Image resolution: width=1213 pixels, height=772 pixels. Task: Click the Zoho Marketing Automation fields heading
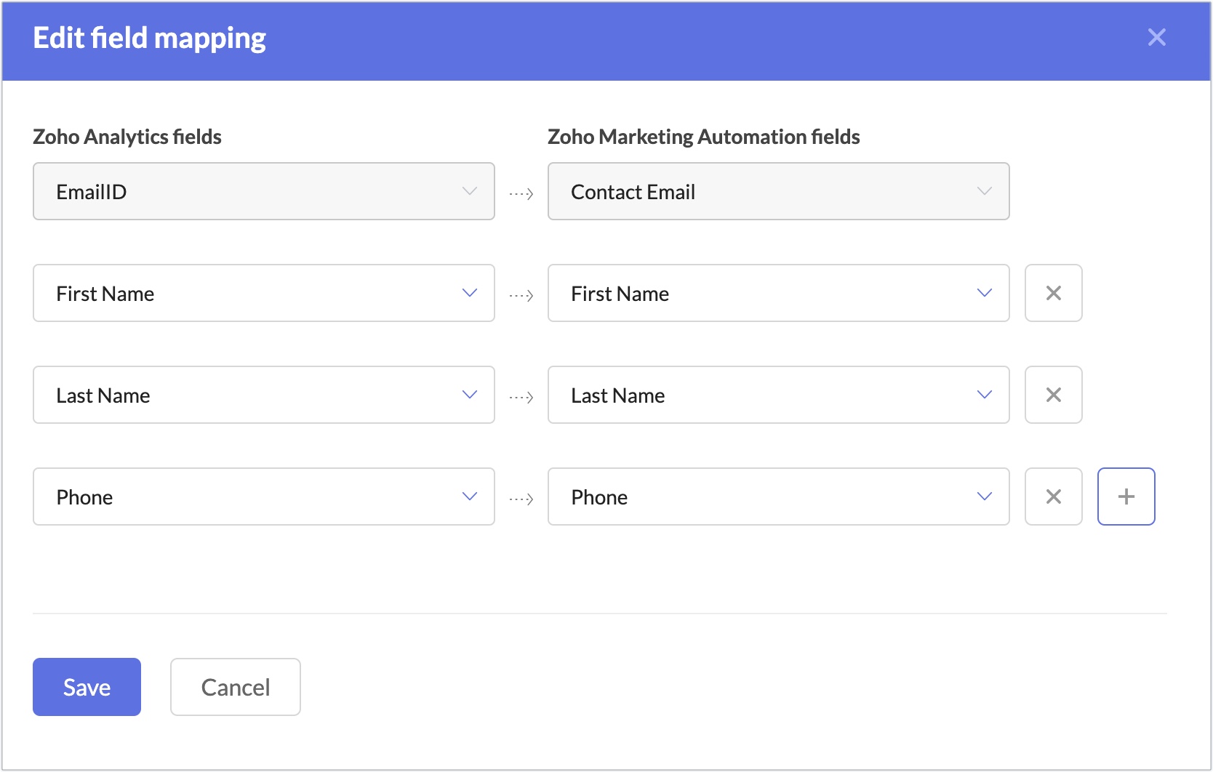point(703,137)
